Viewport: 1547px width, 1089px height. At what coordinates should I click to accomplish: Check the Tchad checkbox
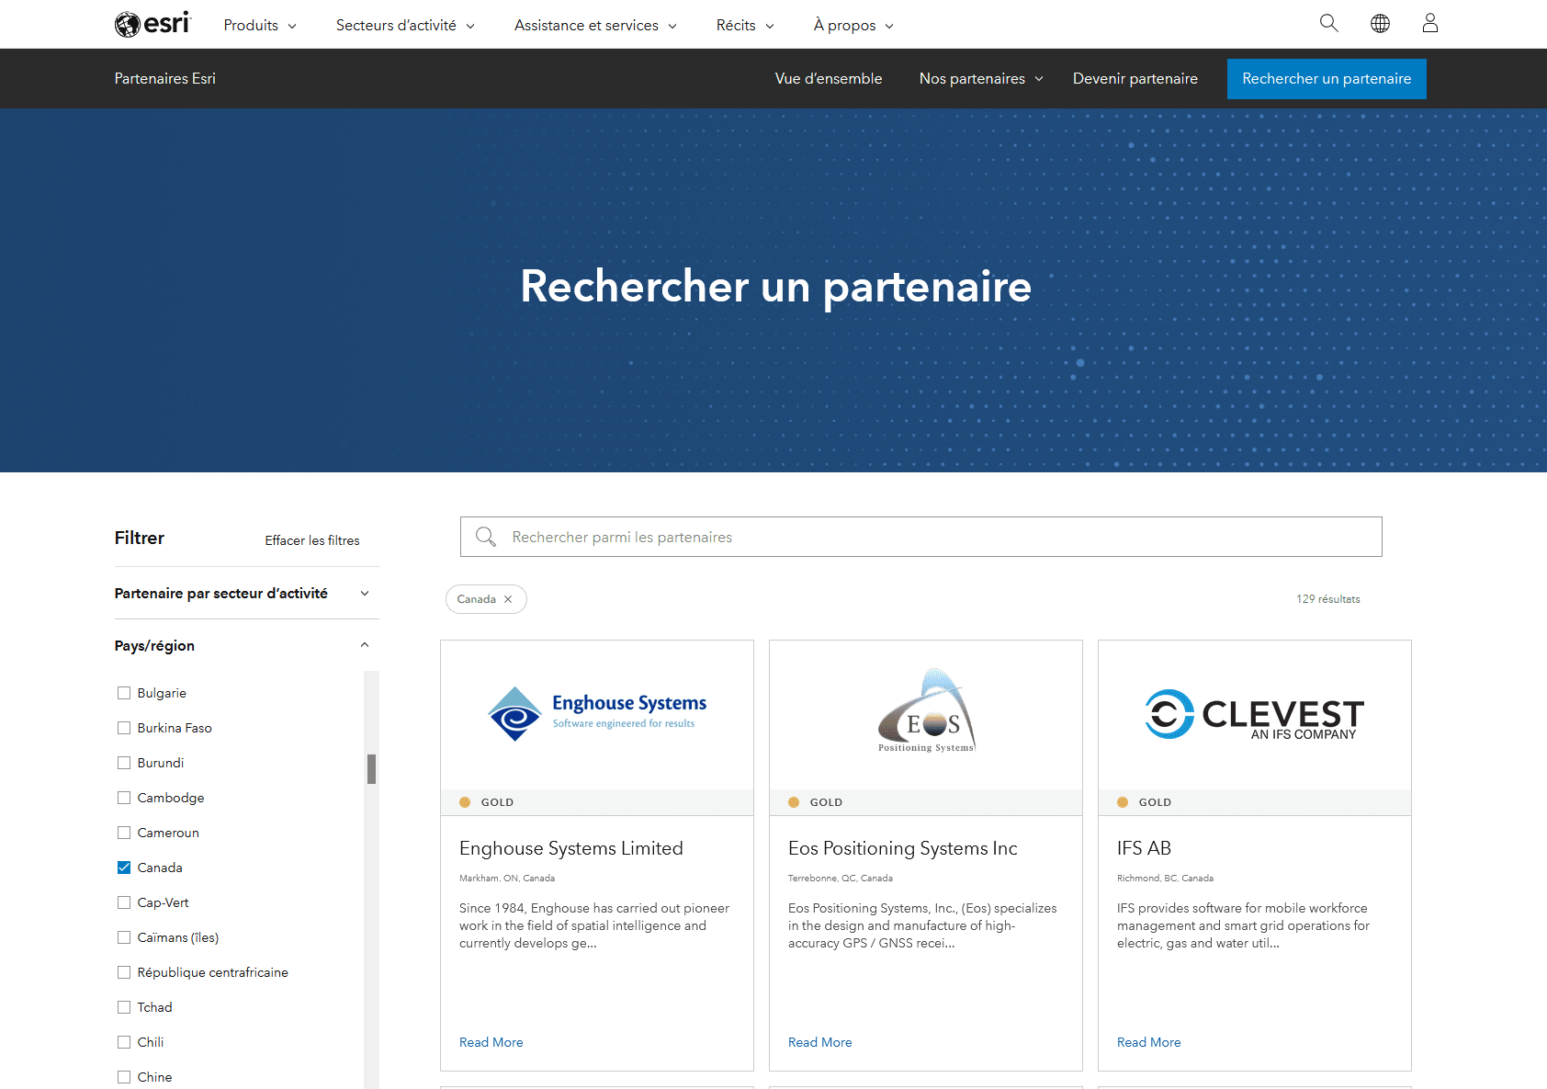tap(124, 1007)
